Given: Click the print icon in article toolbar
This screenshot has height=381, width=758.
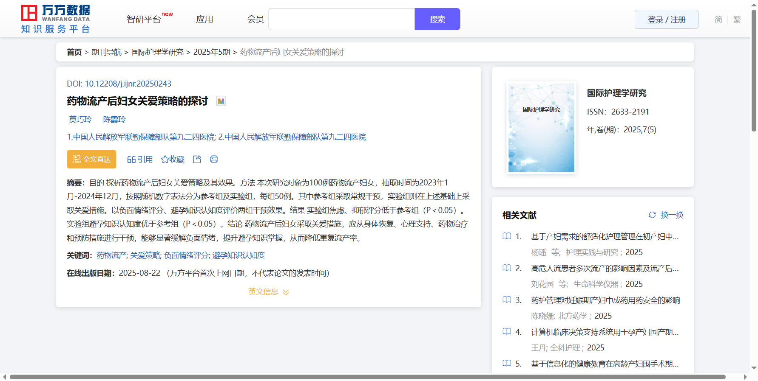Looking at the screenshot, I should click(x=214, y=159).
